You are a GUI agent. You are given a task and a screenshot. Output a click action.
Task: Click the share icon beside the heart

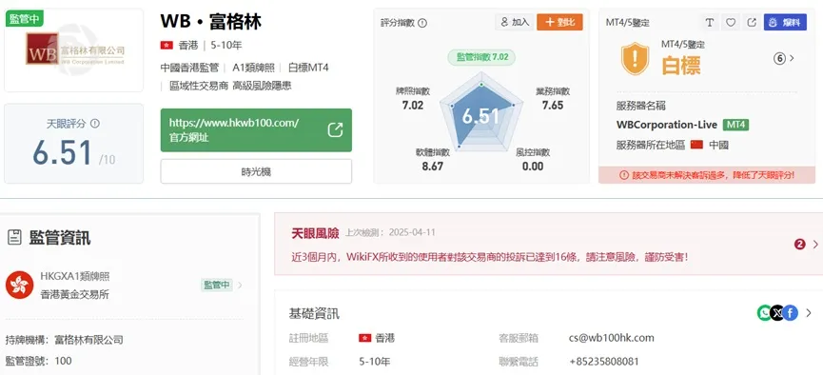click(x=752, y=23)
